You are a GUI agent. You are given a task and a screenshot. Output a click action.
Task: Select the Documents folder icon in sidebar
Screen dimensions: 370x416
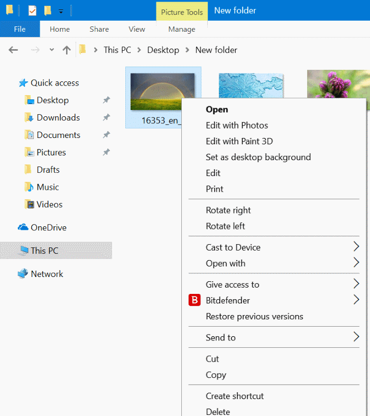pyautogui.click(x=30, y=135)
